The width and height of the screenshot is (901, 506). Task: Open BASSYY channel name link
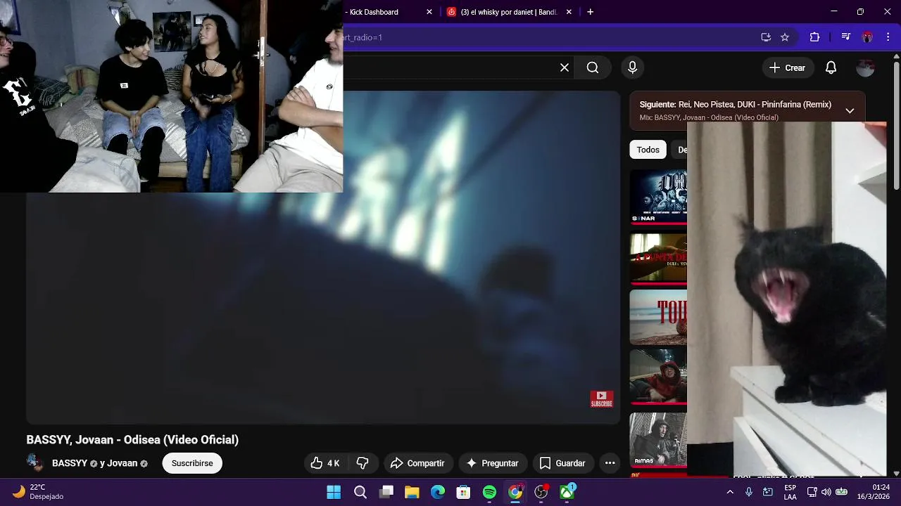69,463
